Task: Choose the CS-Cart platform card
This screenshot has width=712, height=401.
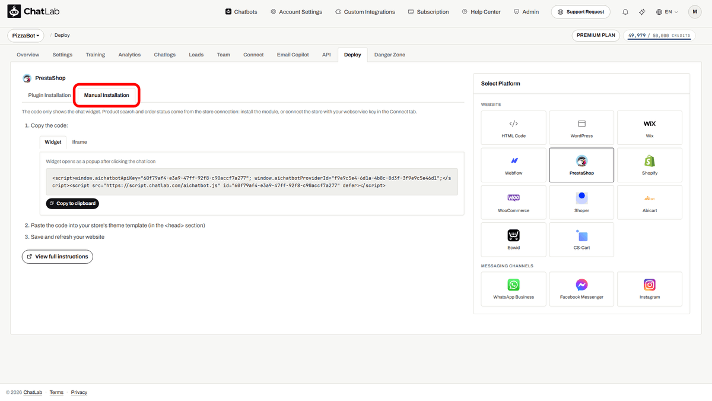Action: (581, 239)
